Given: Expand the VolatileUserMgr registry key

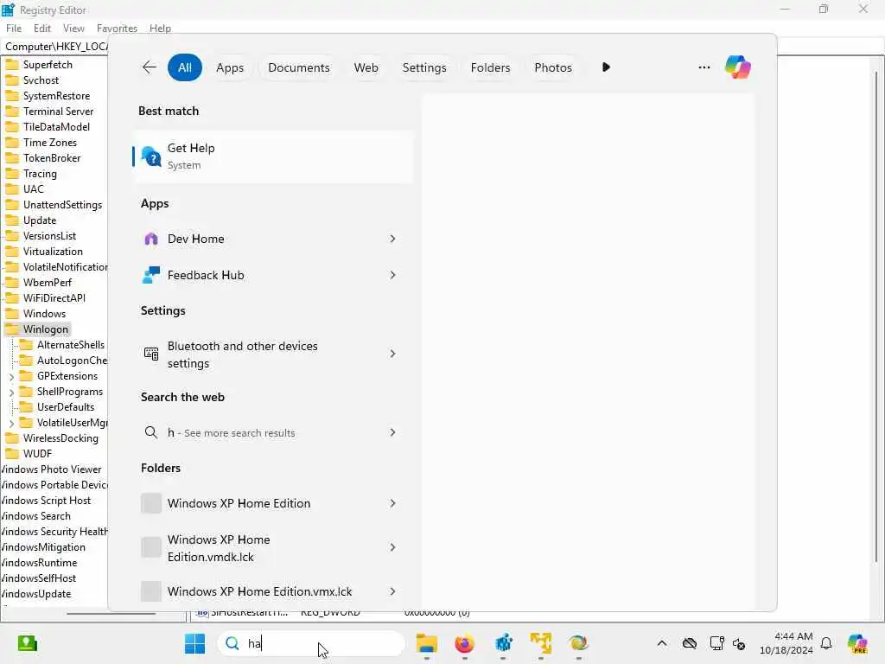Looking at the screenshot, I should [x=11, y=423].
